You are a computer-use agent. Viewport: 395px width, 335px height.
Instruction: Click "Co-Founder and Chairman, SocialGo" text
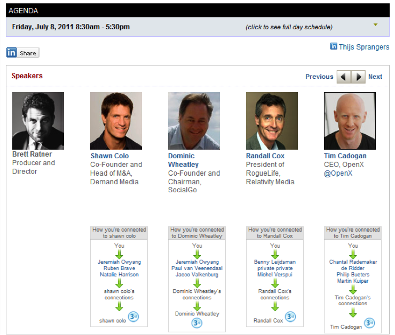tap(194, 182)
